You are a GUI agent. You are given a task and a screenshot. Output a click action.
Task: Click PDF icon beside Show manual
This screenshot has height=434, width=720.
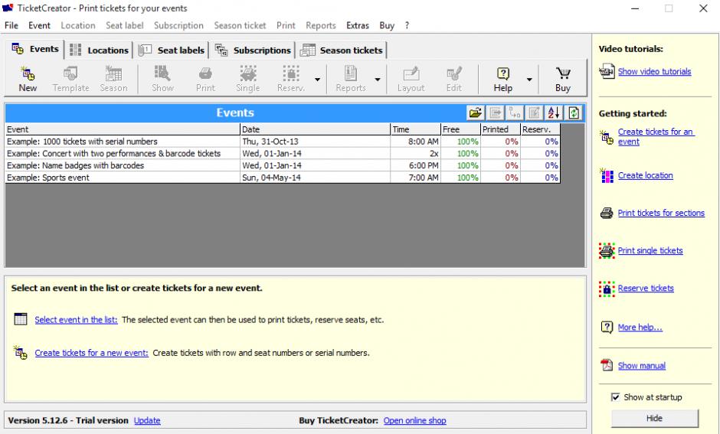click(x=607, y=365)
